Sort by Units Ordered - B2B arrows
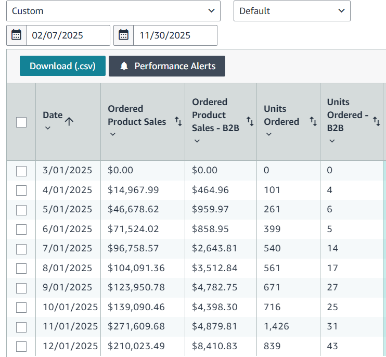 point(377,121)
